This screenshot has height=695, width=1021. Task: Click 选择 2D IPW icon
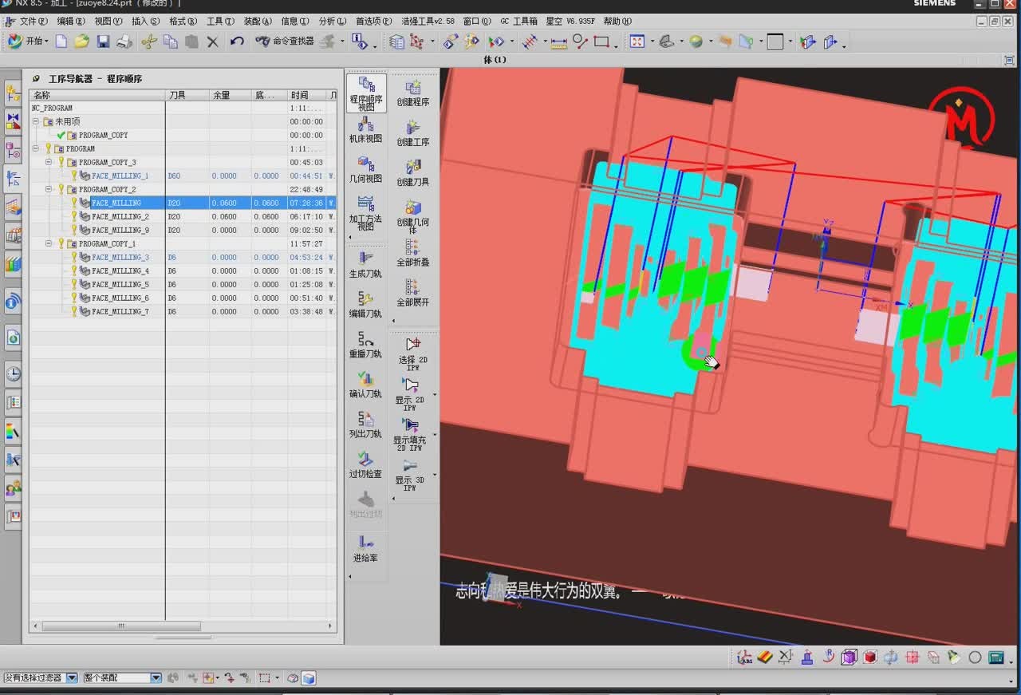[x=412, y=353]
